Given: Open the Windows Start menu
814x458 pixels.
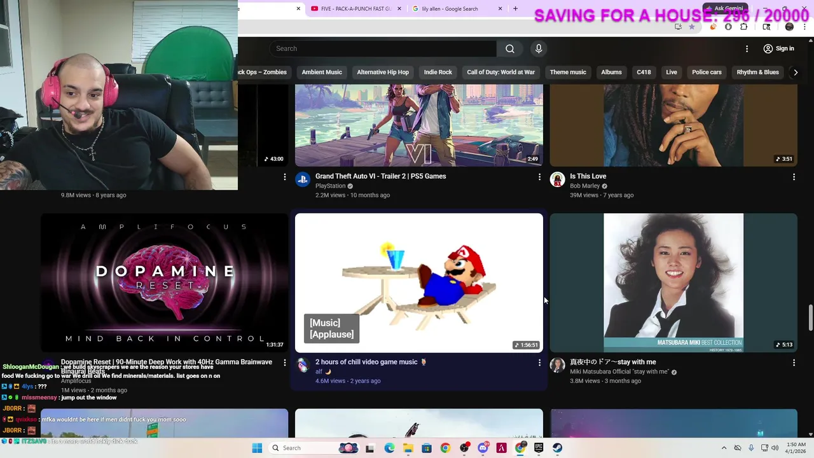Looking at the screenshot, I should coord(257,448).
